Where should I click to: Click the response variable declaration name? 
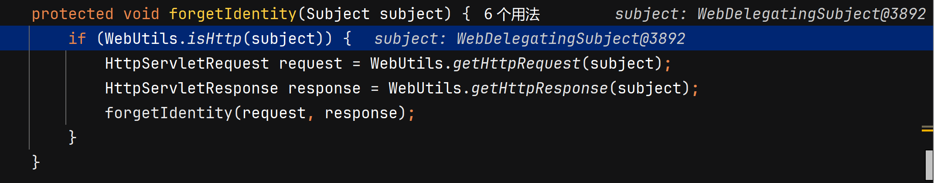(324, 89)
